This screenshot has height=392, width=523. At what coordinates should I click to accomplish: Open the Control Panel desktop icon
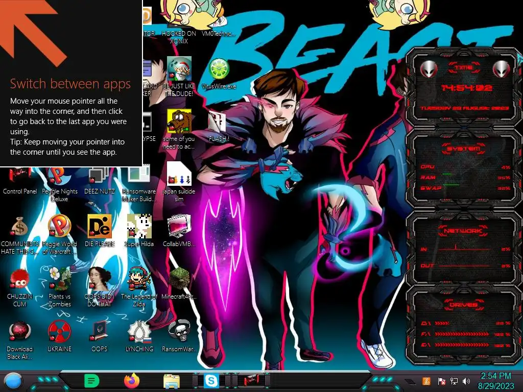[20, 182]
